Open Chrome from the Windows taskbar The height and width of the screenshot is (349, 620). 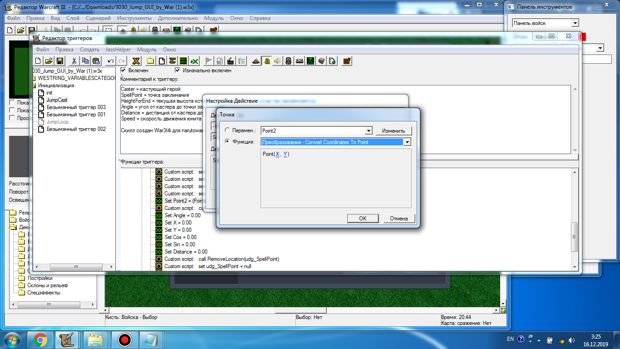tap(40, 340)
